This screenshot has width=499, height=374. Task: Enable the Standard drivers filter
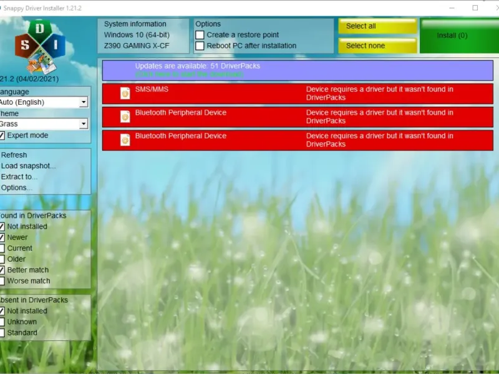2,333
